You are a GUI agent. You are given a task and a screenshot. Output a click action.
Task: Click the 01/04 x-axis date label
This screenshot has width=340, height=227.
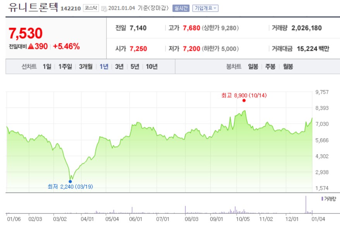pos(318,219)
